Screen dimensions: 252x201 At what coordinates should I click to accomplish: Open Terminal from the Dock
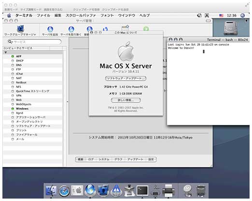pos(142,190)
